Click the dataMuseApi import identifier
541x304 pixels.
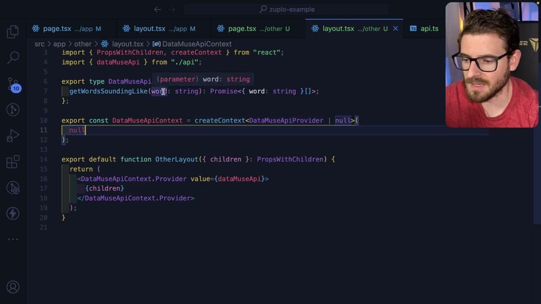point(118,62)
